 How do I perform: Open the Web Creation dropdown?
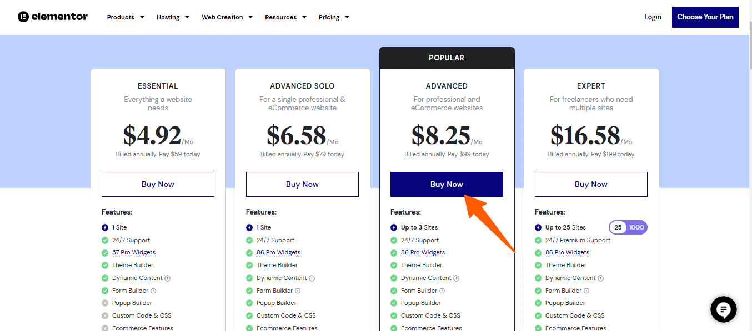(x=227, y=17)
